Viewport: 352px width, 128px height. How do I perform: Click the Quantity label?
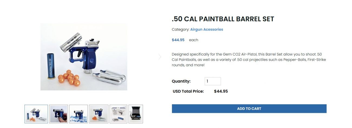[181, 81]
